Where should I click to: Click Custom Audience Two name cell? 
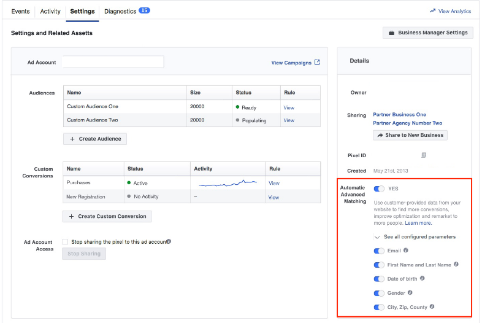(x=93, y=120)
